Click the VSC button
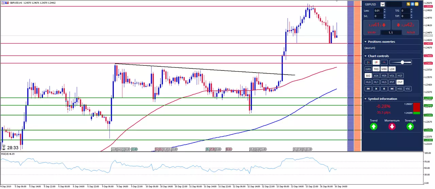 coord(408,89)
